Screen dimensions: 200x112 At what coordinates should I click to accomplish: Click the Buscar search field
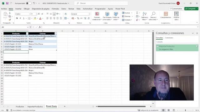click(x=101, y=3)
